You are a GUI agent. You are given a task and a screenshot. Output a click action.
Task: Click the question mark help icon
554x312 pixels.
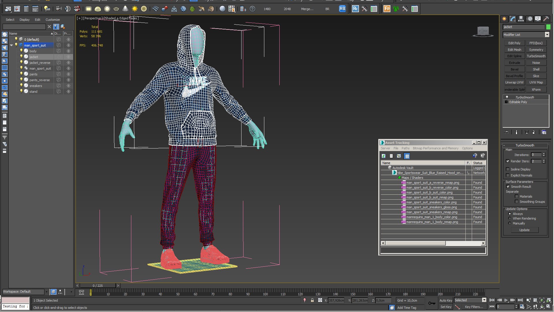point(252,9)
